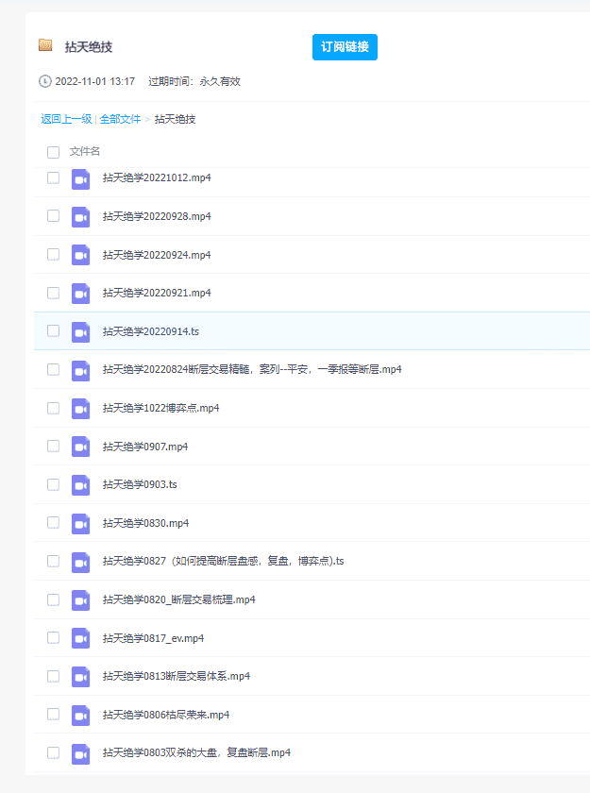This screenshot has height=793, width=590.
Task: Tick the checkbox for 拈天绝学0907.mp4
Action: pos(53,446)
